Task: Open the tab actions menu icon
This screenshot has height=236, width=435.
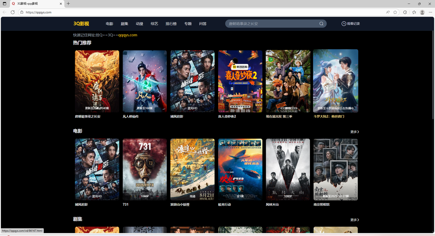Action: [x=5, y=4]
